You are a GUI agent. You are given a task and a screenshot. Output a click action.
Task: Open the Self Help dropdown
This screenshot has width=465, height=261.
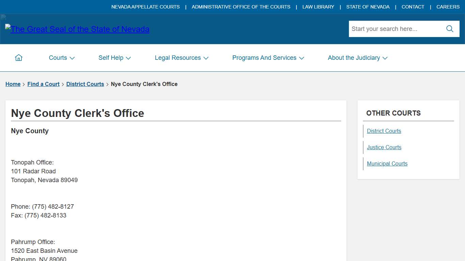[x=115, y=58]
